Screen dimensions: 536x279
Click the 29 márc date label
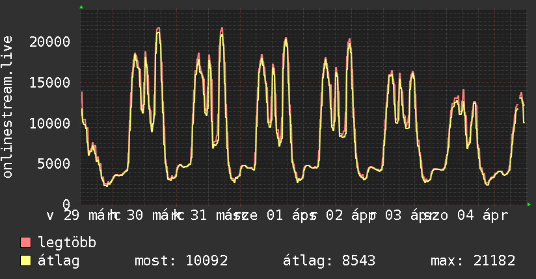[83, 215]
